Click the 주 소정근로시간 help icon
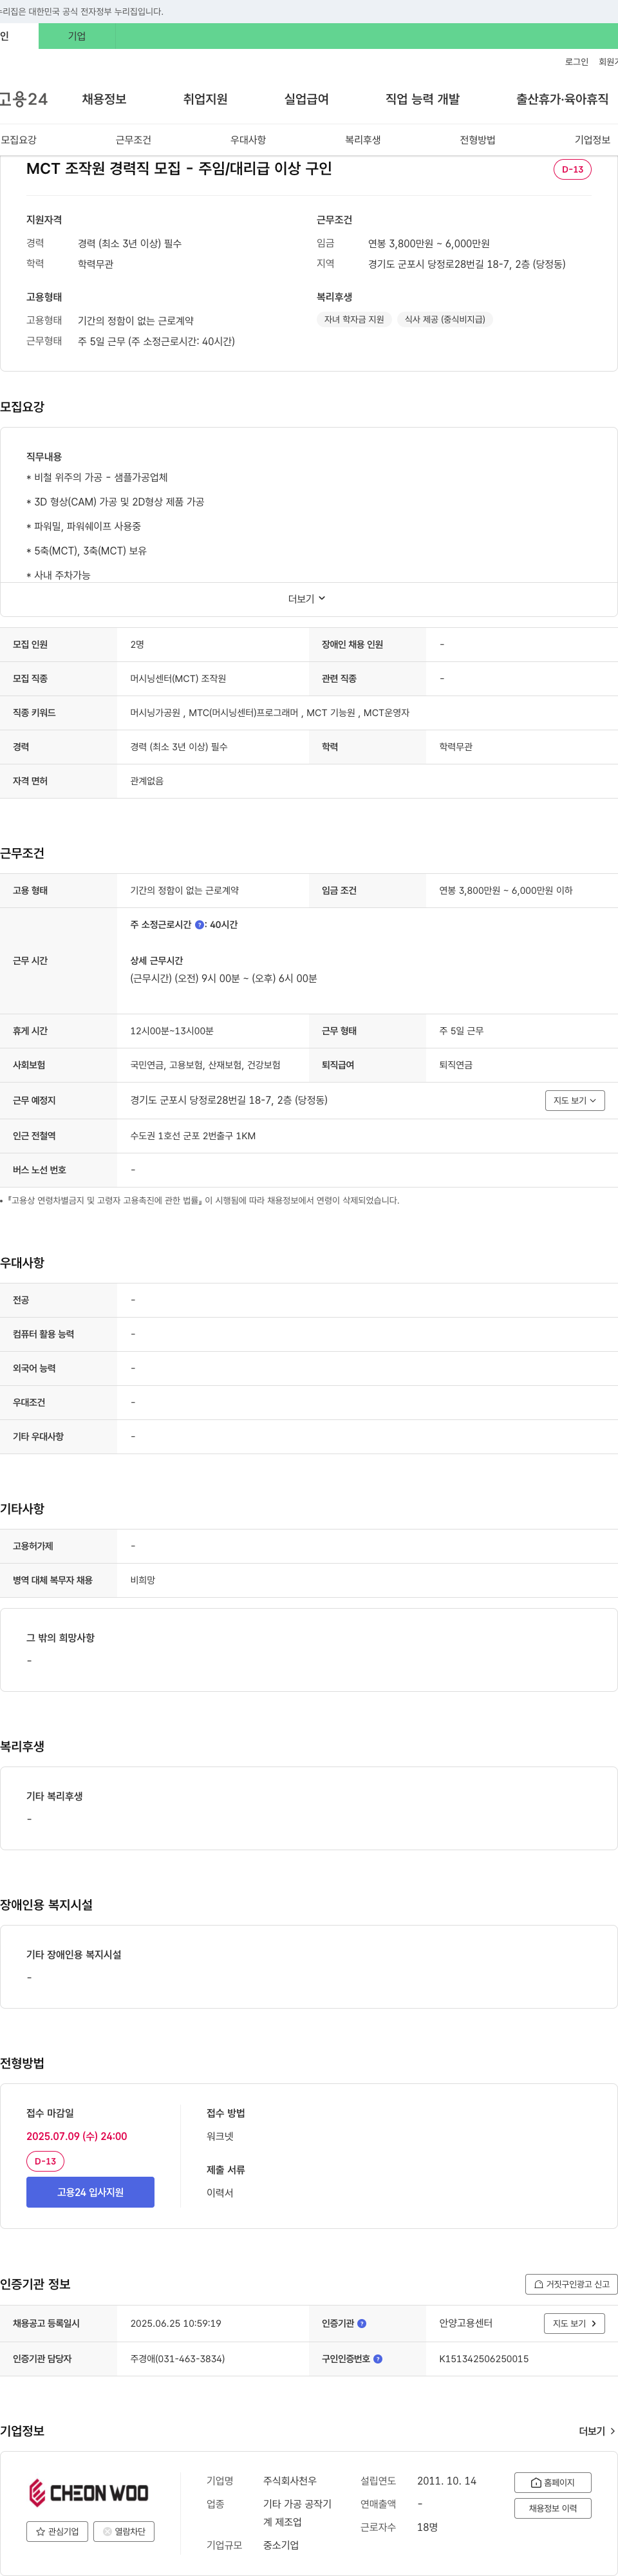 pos(200,925)
